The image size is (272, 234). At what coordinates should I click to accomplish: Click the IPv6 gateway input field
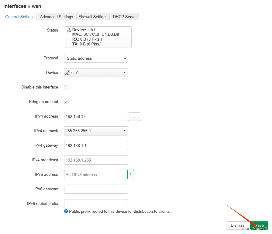point(96,189)
